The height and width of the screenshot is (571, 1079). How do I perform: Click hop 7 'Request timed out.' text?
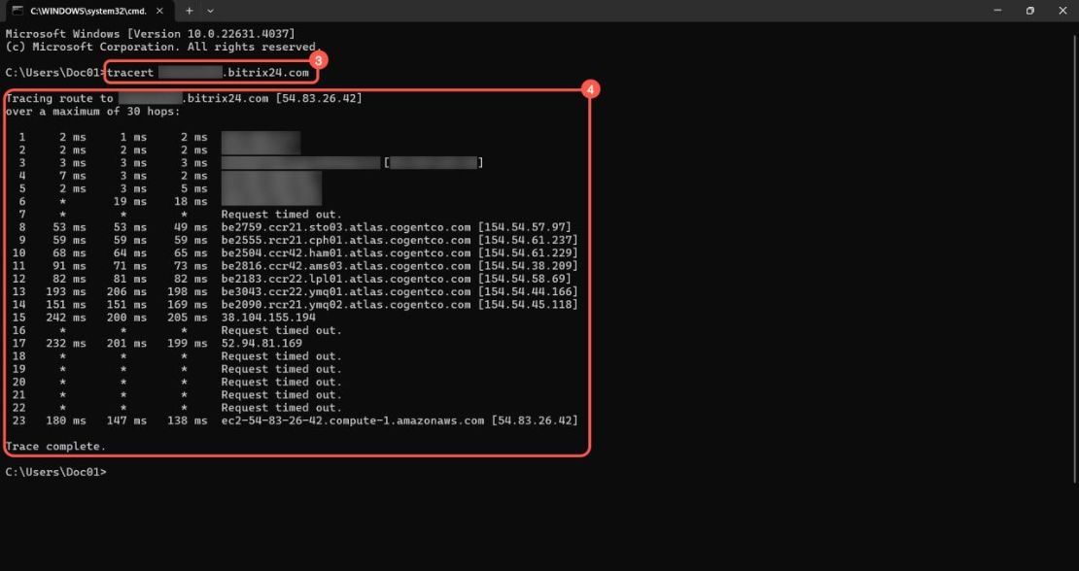pos(282,215)
